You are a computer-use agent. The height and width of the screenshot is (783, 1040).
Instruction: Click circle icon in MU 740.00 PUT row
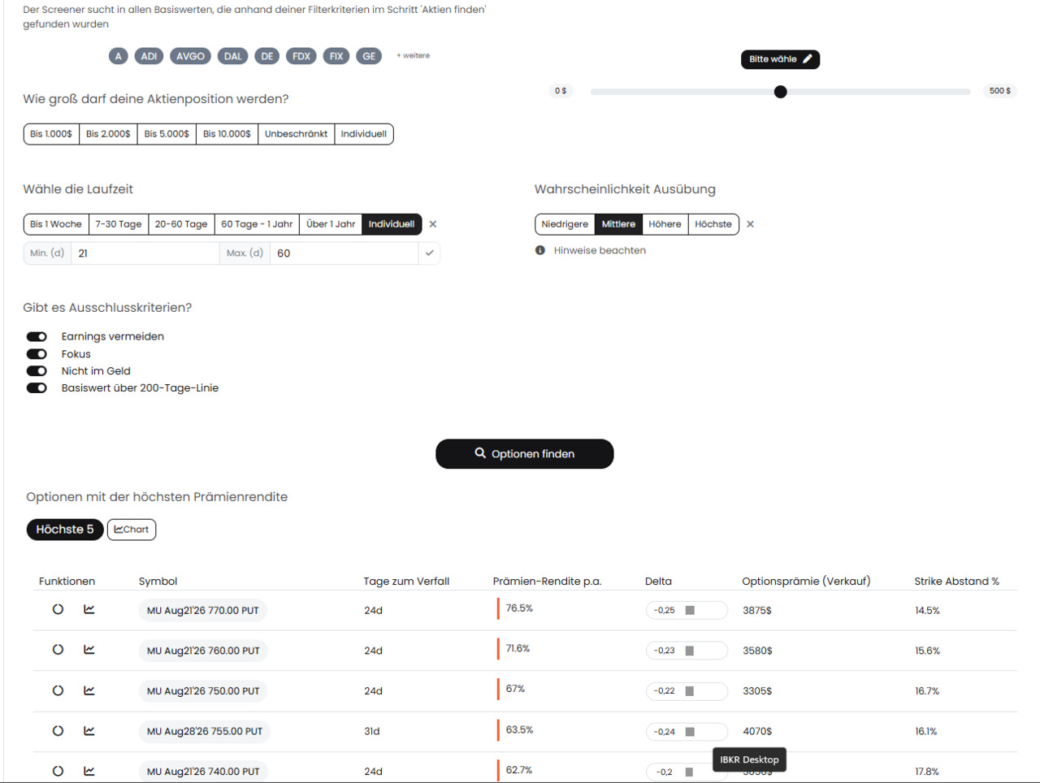click(58, 771)
